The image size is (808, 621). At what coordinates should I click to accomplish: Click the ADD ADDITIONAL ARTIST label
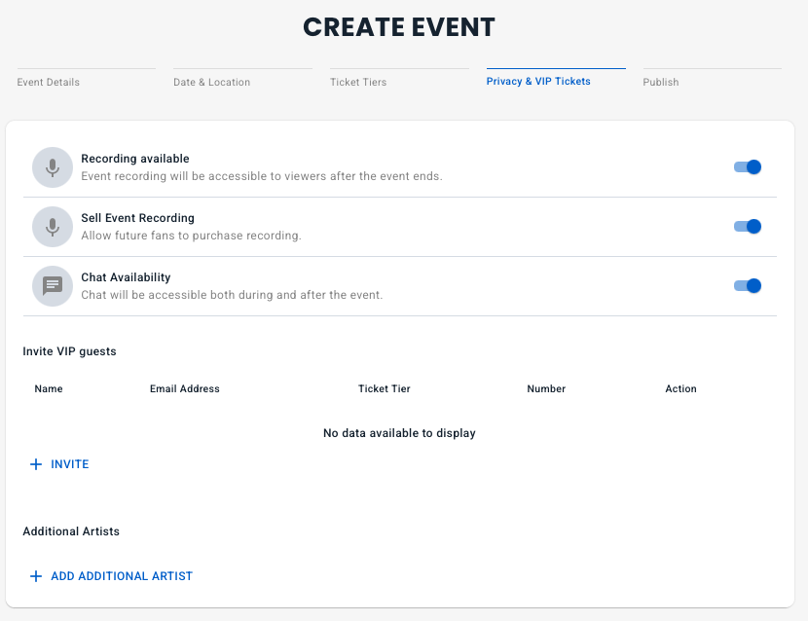[x=122, y=576]
